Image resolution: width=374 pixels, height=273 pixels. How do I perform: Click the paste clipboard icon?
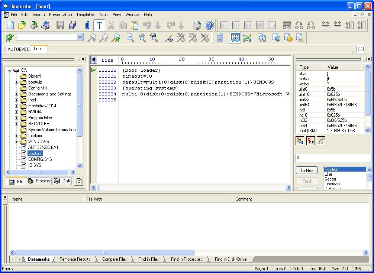click(135, 25)
